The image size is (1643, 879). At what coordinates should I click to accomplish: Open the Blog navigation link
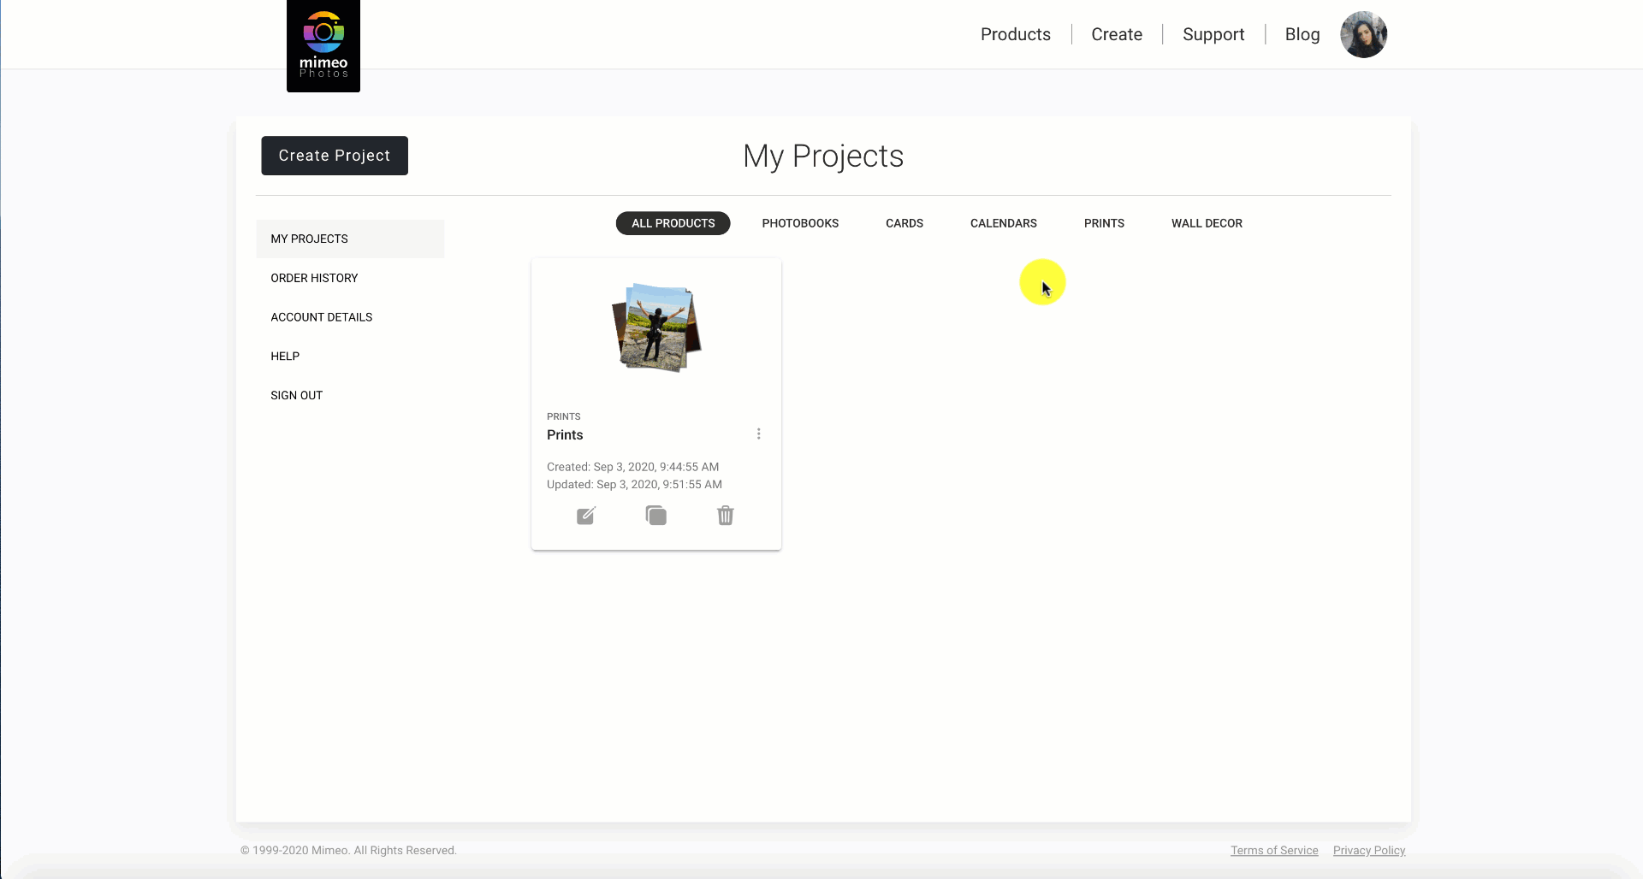[x=1302, y=34]
